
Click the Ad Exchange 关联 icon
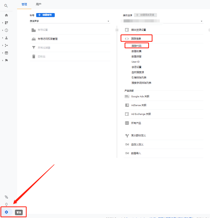tap(127, 114)
